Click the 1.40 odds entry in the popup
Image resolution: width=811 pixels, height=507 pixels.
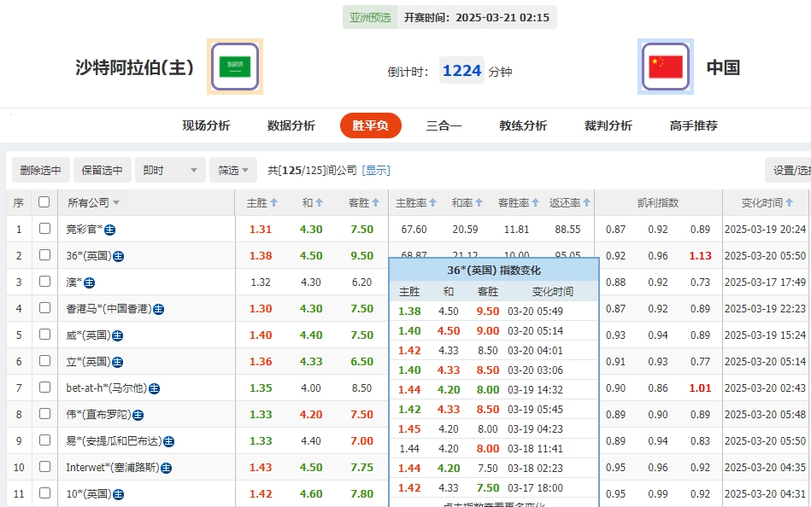pyautogui.click(x=409, y=329)
